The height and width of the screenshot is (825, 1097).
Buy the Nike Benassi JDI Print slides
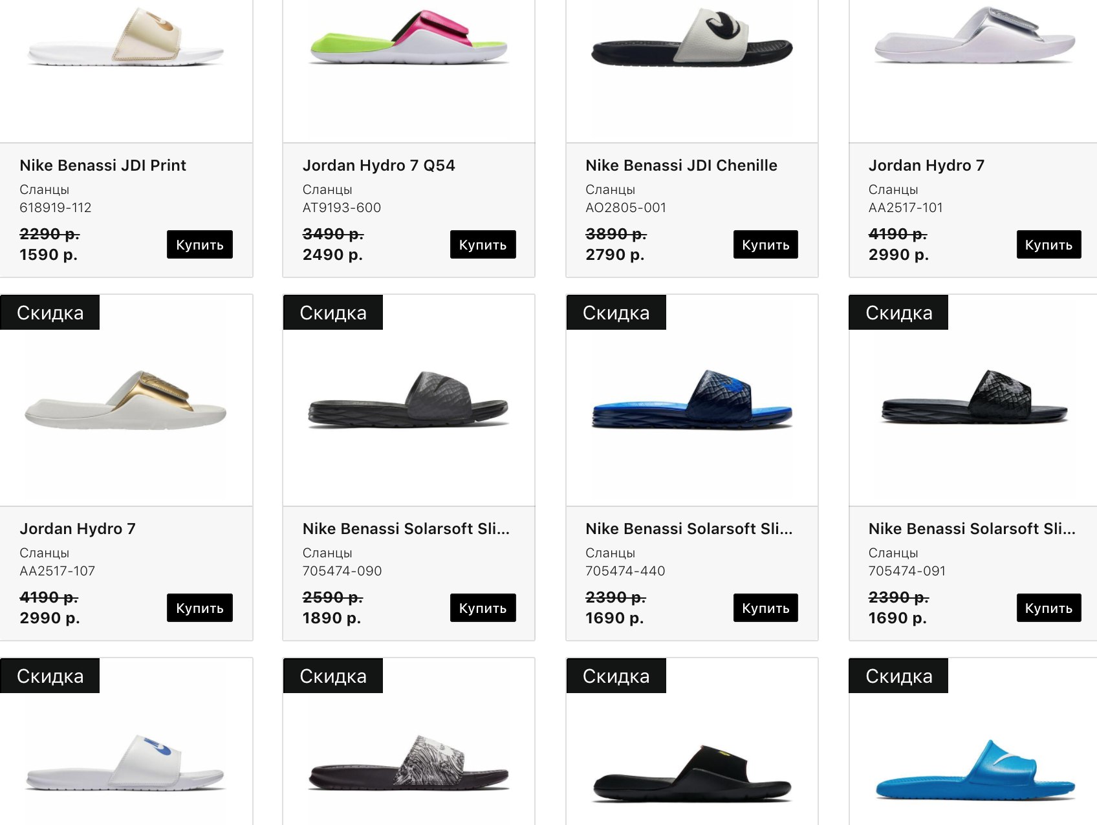coord(200,244)
